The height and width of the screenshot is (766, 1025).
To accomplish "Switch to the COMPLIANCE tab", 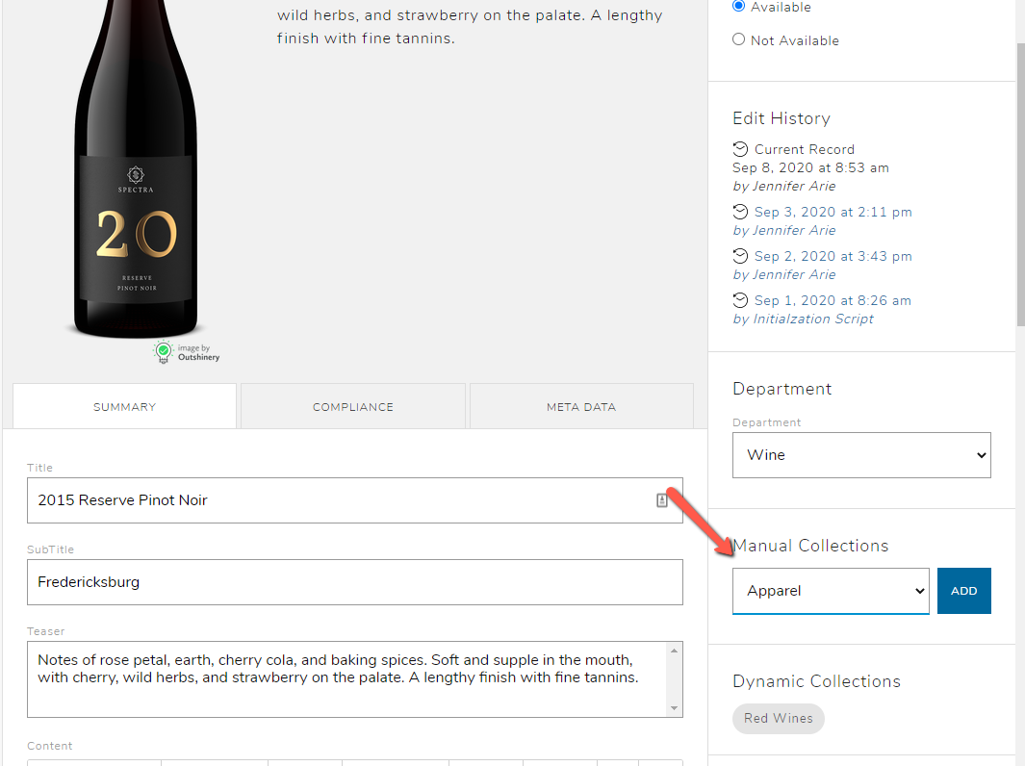I will [x=353, y=406].
